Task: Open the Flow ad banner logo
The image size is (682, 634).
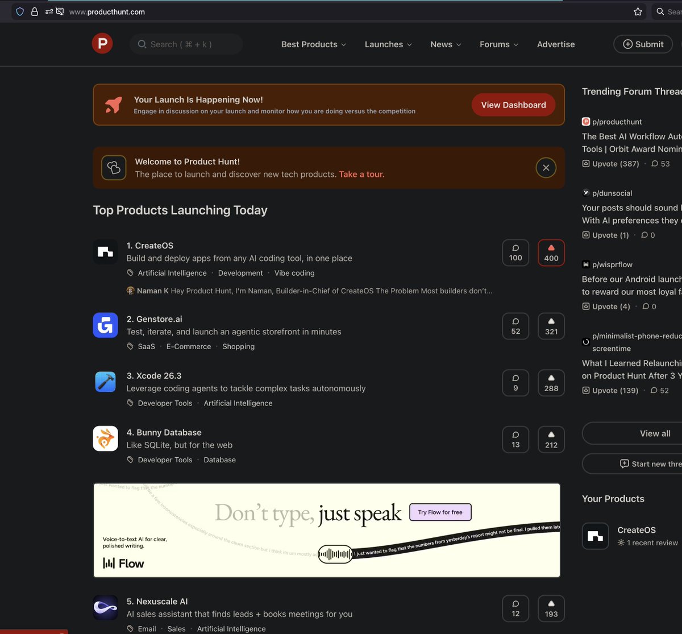Action: [x=123, y=563]
